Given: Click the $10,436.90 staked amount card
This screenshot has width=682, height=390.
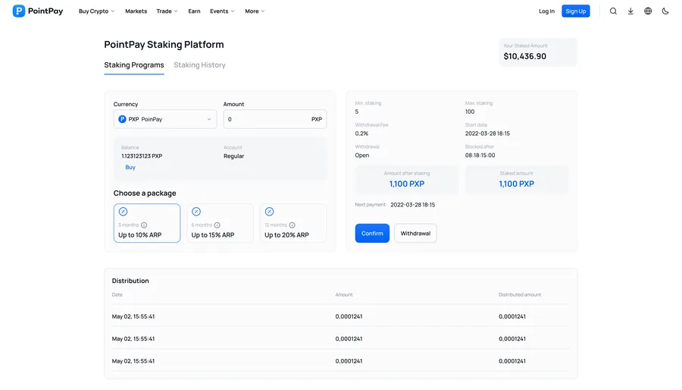Looking at the screenshot, I should pyautogui.click(x=538, y=52).
